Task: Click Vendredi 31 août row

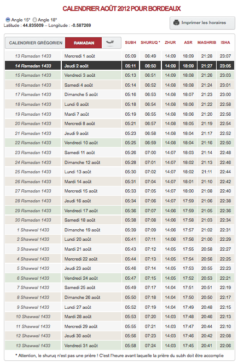Action: click(119, 346)
